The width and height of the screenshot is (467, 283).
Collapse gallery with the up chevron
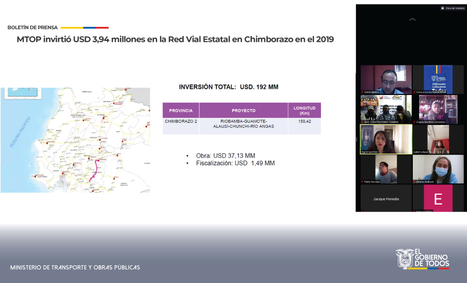pos(412,19)
